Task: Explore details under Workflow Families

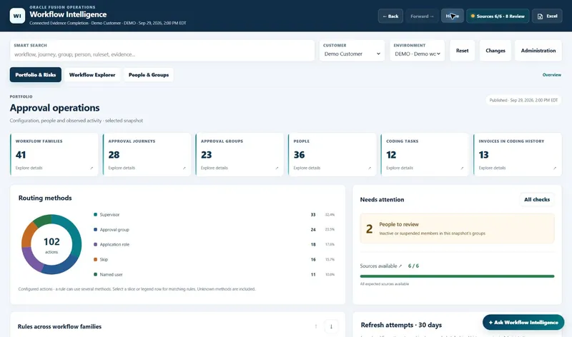Action: (x=29, y=168)
